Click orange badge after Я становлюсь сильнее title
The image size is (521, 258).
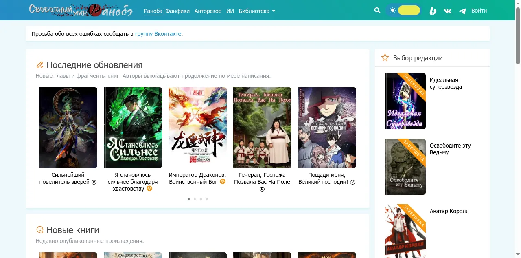(x=149, y=188)
